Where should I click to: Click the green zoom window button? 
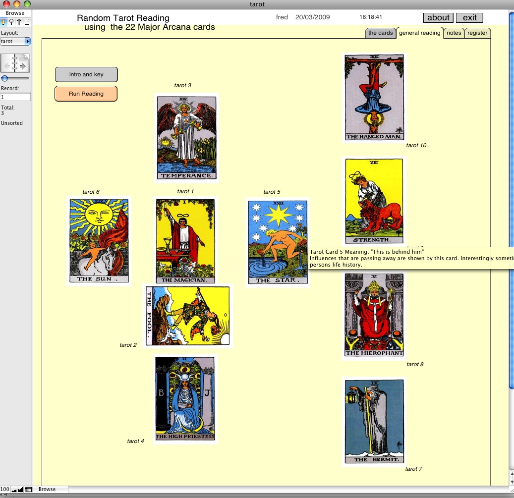27,4
